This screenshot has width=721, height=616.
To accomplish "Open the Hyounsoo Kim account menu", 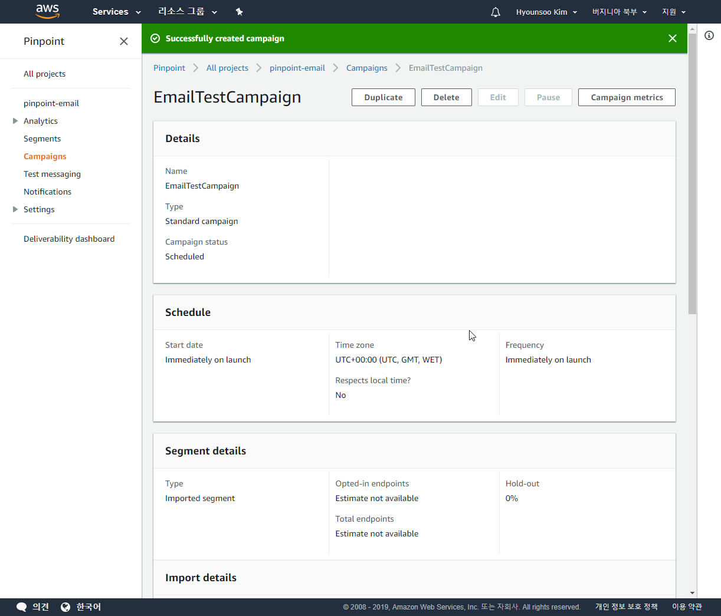I will [546, 12].
